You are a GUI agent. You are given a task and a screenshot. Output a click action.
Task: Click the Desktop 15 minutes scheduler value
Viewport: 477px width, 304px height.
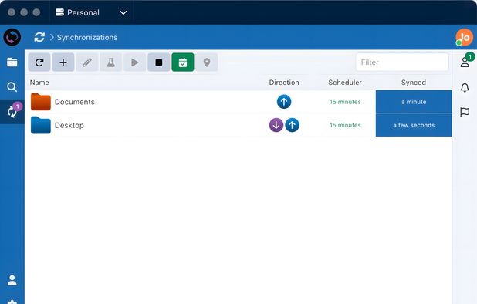pyautogui.click(x=345, y=125)
